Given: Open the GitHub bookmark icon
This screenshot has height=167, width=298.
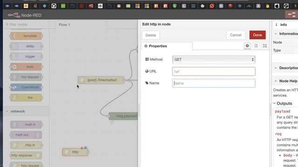Looking at the screenshot, I should click(54, 6).
